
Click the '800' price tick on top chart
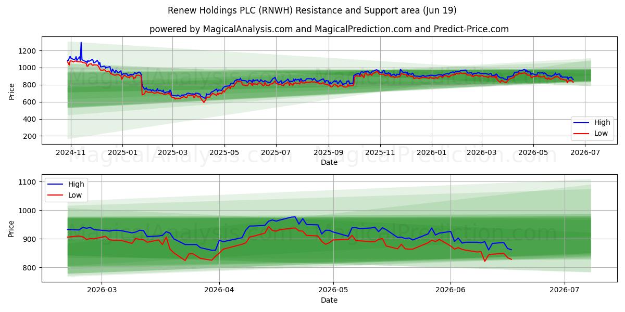pos(31,85)
